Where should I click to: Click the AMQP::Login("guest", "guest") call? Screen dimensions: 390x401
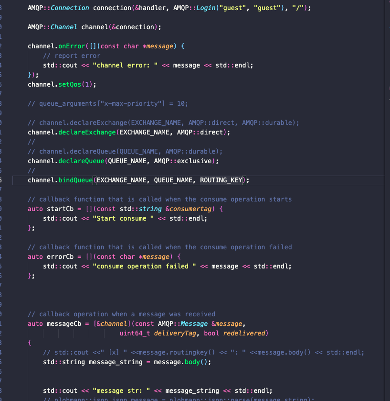coord(229,8)
